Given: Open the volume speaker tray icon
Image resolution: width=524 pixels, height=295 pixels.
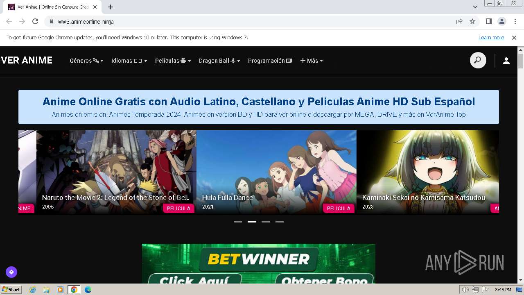Looking at the screenshot, I should (x=465, y=290).
